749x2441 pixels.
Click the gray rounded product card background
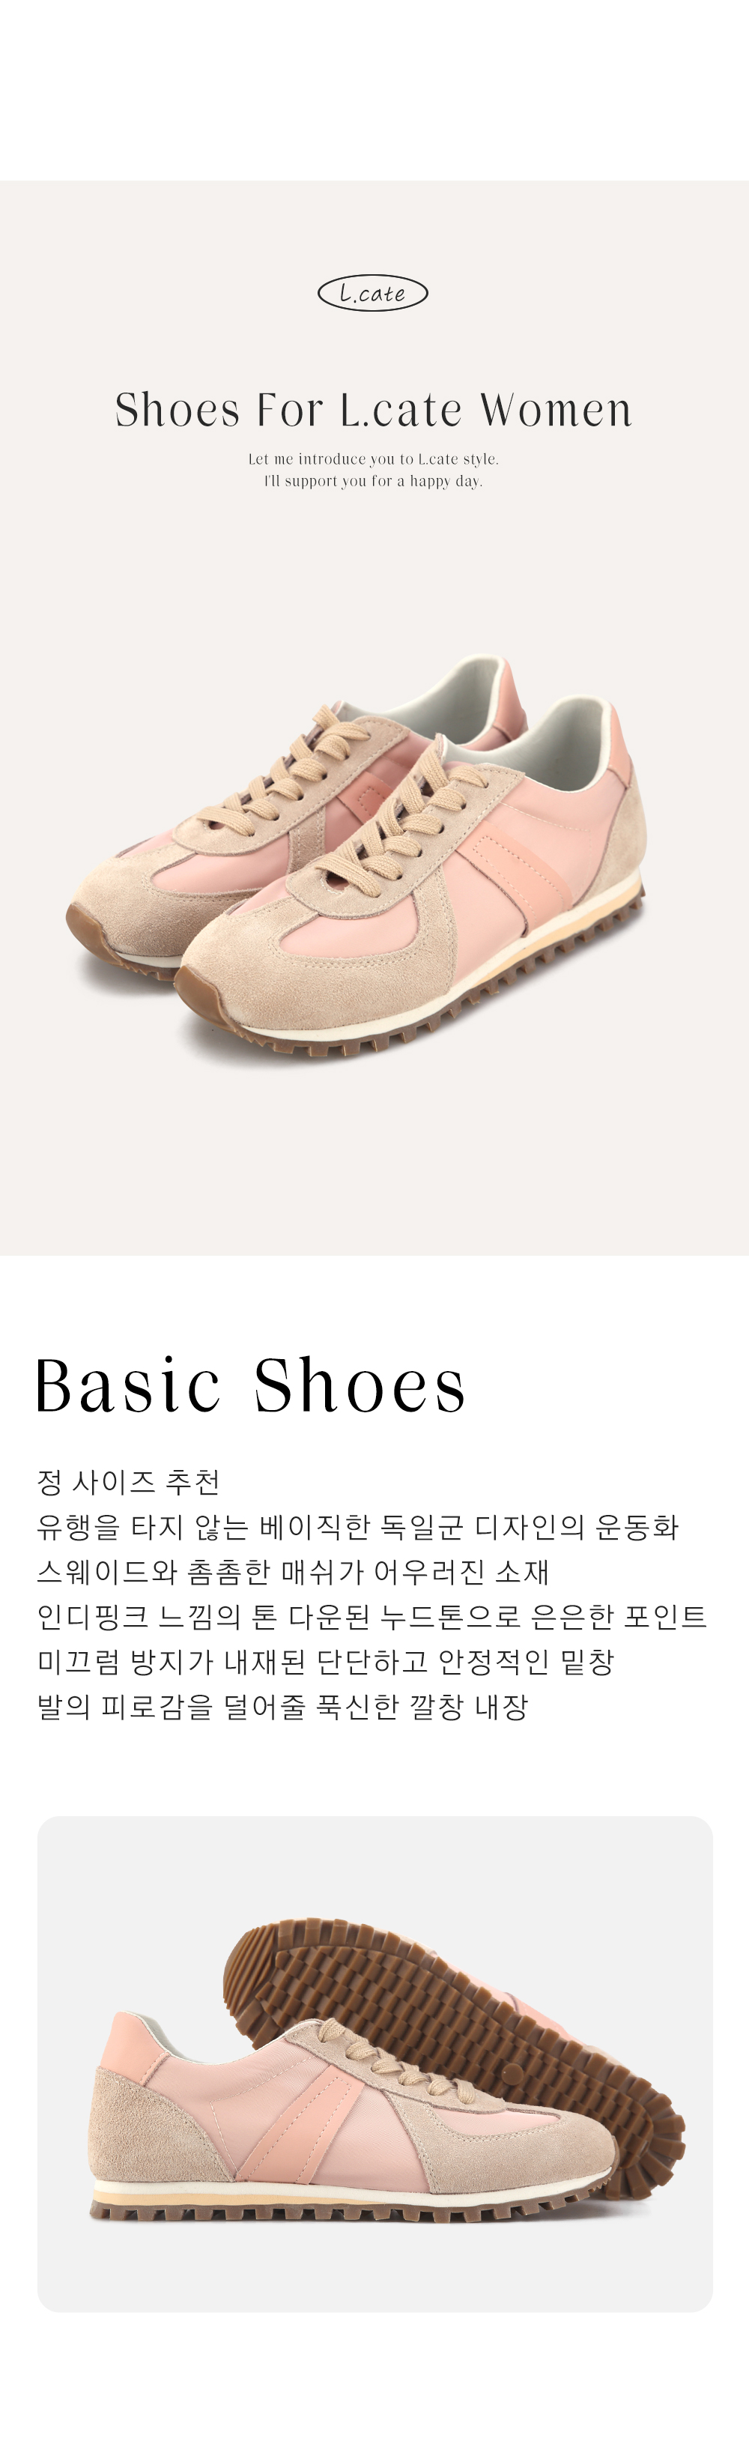375,2064
